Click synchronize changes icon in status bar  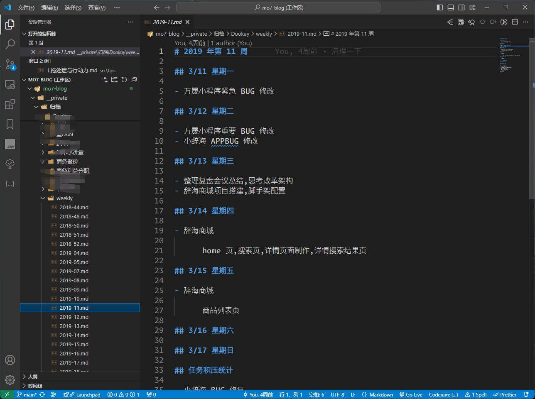(x=42, y=394)
